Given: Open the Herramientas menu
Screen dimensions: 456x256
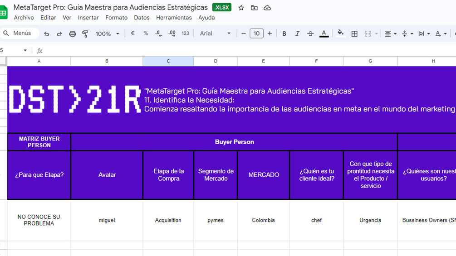Looking at the screenshot, I should [174, 18].
